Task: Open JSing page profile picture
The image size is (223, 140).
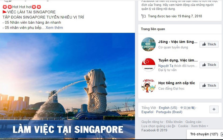Action: click(x=148, y=44)
